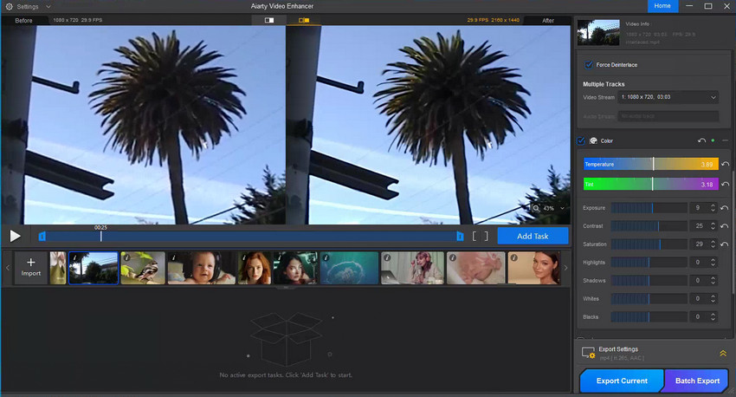Click the Saturation value field

pos(699,244)
